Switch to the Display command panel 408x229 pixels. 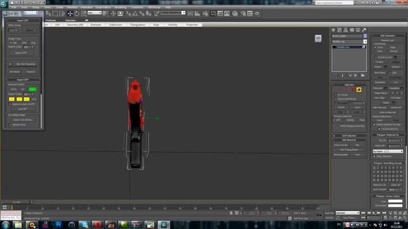pyautogui.click(x=358, y=30)
